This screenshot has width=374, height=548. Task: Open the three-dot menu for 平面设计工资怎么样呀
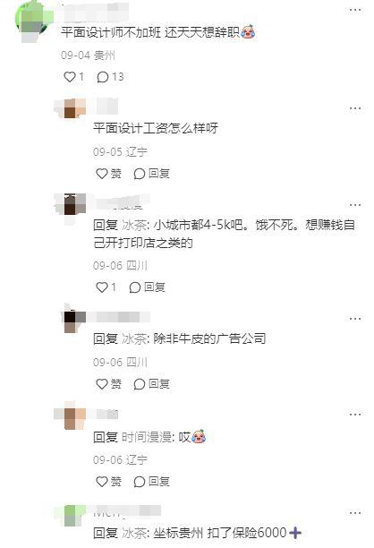coord(355,108)
